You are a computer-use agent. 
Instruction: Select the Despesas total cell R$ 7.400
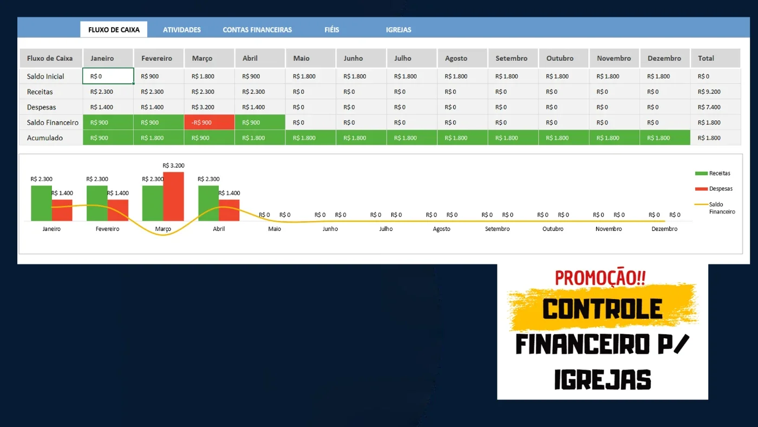pos(716,107)
